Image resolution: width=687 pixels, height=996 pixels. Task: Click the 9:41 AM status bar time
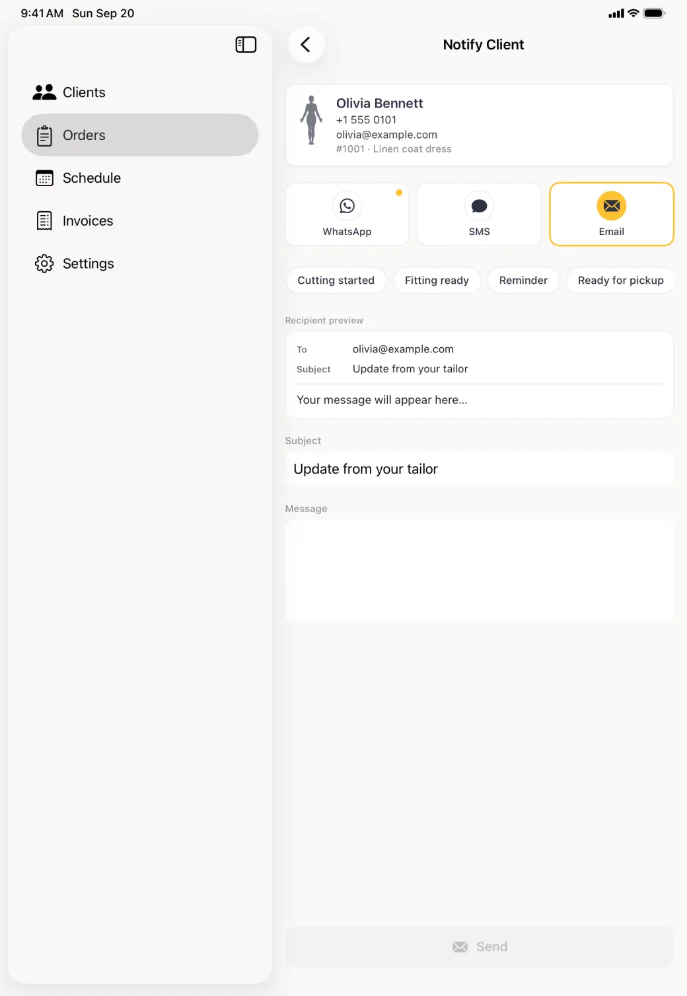coord(42,13)
